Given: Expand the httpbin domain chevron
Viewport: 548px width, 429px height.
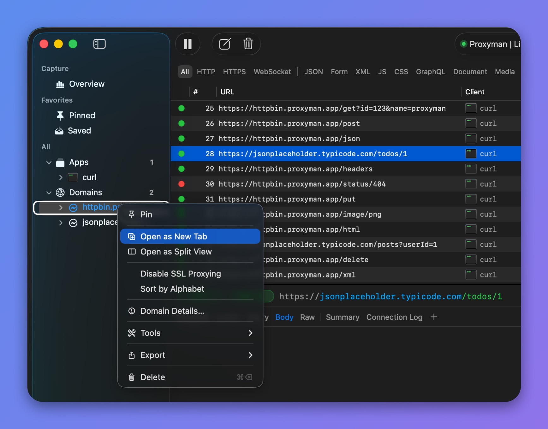Looking at the screenshot, I should click(61, 207).
